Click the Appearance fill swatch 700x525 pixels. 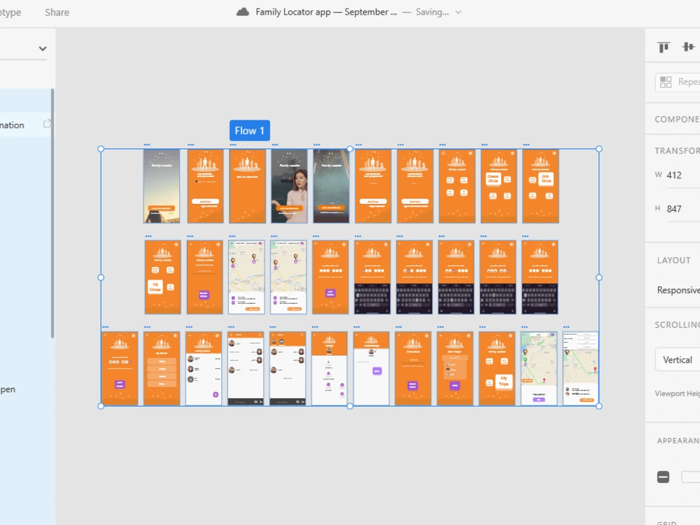pos(662,476)
